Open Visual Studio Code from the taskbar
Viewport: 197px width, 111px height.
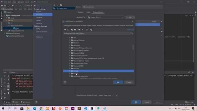click(86, 108)
